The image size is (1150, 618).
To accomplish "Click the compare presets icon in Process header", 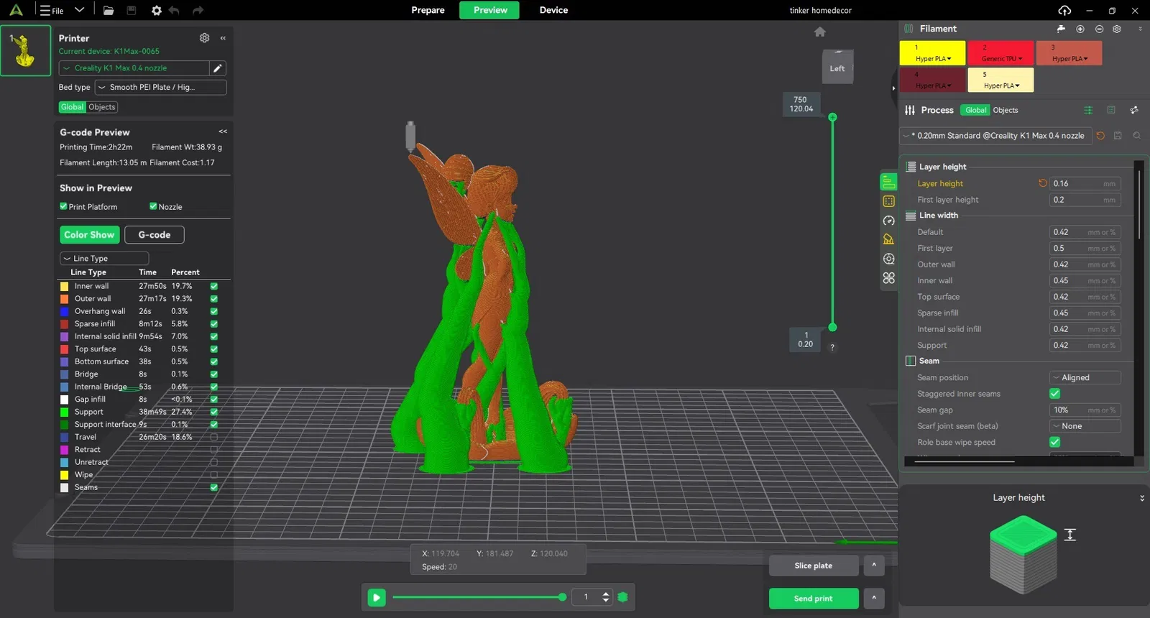I will pos(1111,110).
